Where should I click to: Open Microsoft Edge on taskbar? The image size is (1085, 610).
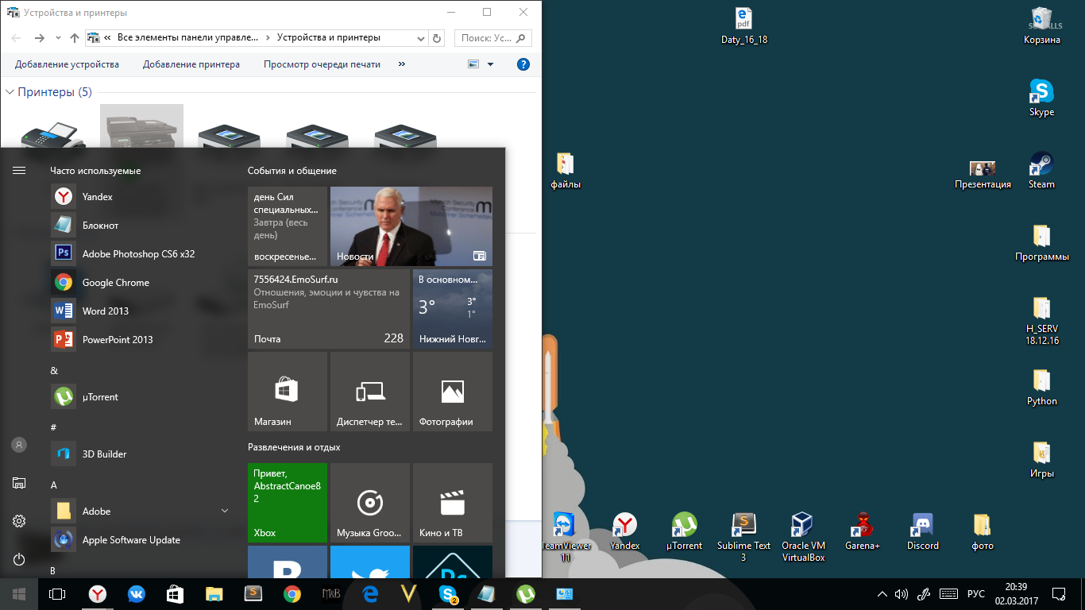370,593
